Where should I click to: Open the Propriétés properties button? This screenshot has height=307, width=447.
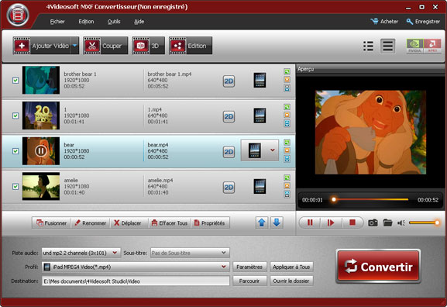pyautogui.click(x=210, y=222)
